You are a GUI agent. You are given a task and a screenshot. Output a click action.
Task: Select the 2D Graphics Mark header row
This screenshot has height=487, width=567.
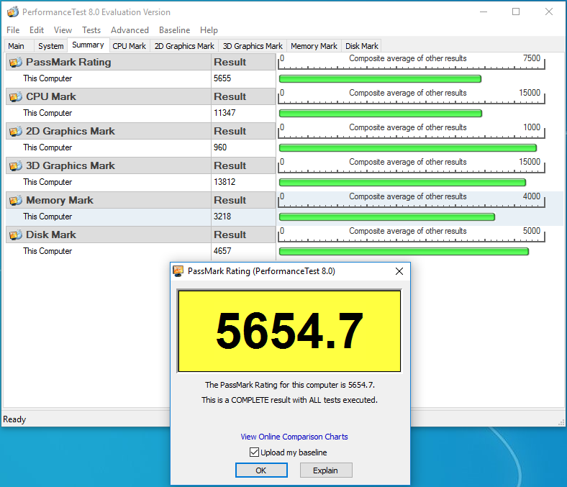point(140,131)
